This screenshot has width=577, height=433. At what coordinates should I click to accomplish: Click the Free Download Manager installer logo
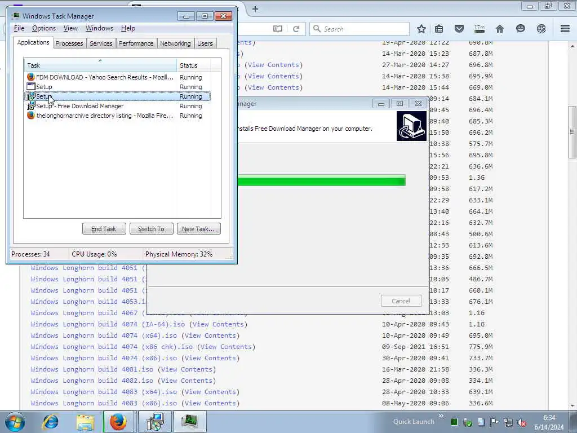(411, 126)
